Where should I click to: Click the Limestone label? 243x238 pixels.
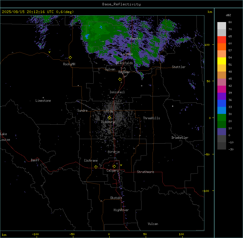[x=43, y=101]
